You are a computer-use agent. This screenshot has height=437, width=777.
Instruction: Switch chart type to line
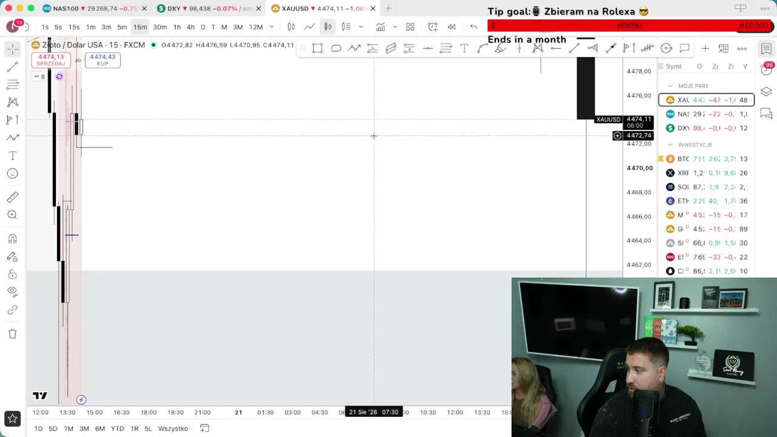click(310, 27)
